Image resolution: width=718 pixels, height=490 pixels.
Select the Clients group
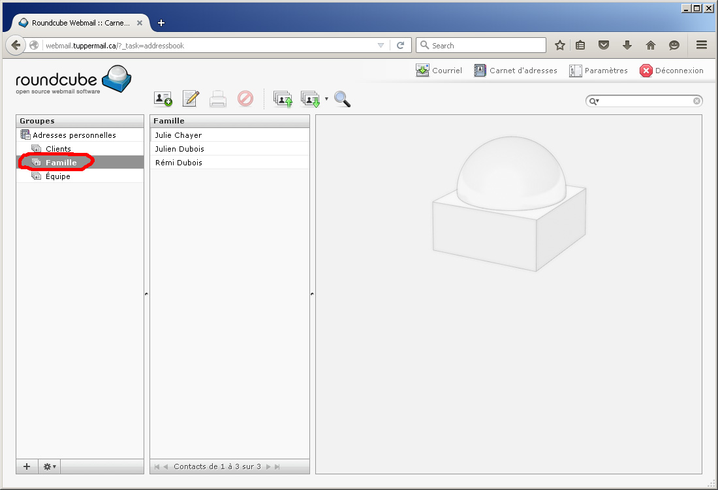pyautogui.click(x=58, y=149)
